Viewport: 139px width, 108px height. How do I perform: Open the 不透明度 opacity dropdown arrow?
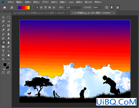pyautogui.click(x=100, y=7)
